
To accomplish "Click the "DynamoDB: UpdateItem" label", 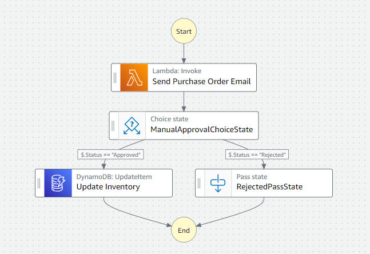I will click(114, 177).
